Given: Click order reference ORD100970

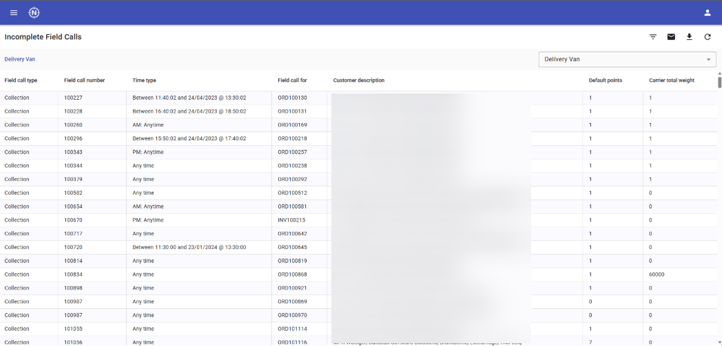Looking at the screenshot, I should [x=292, y=315].
